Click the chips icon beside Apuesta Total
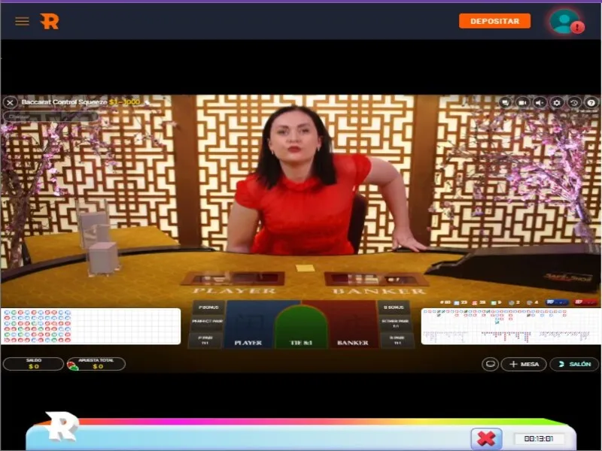602x451 pixels. pyautogui.click(x=72, y=366)
